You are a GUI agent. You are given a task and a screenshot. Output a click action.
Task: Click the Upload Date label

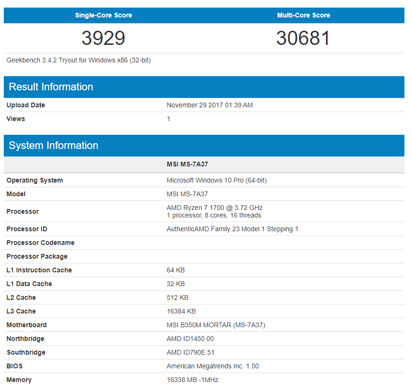coord(26,105)
